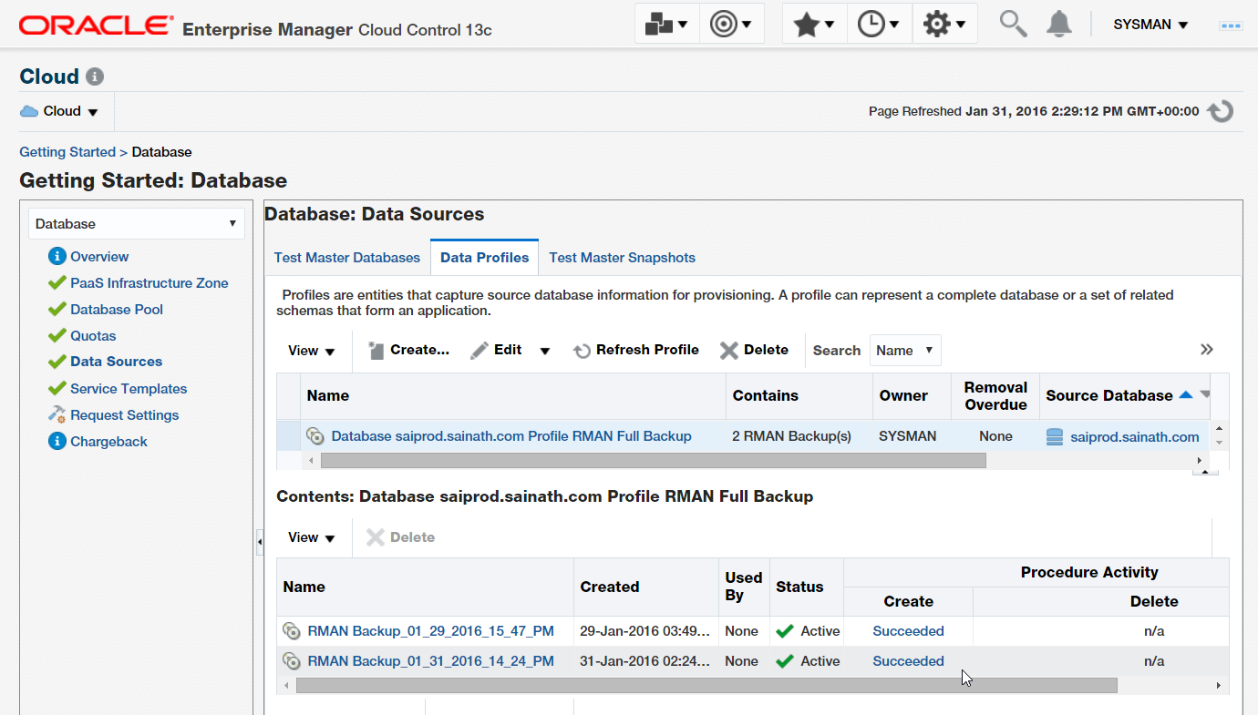Click the Created column header

point(646,587)
